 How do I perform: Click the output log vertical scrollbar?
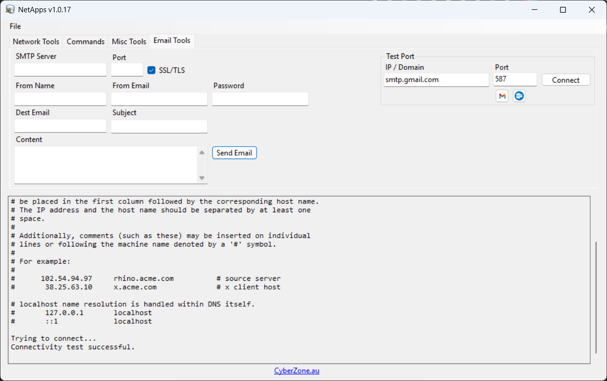click(596, 297)
